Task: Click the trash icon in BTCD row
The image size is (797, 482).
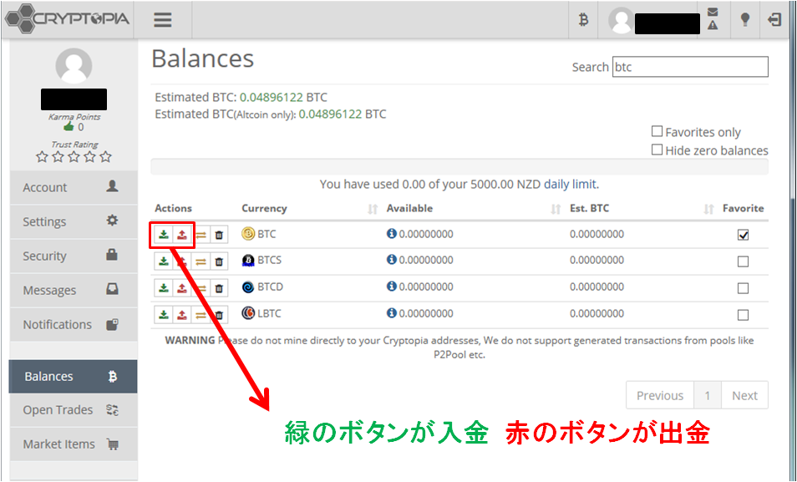Action: [x=219, y=288]
